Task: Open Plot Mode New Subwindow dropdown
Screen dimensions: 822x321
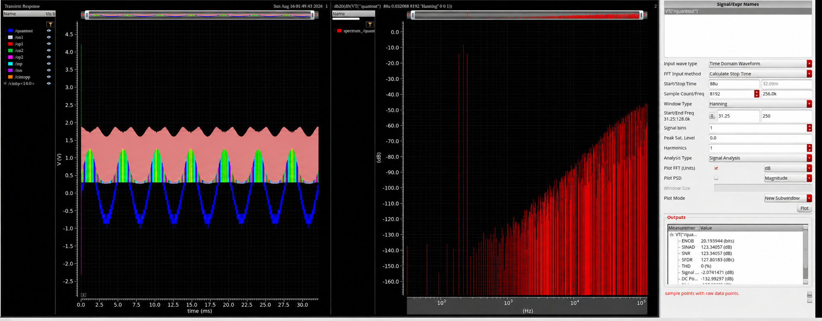Action: [788, 198]
